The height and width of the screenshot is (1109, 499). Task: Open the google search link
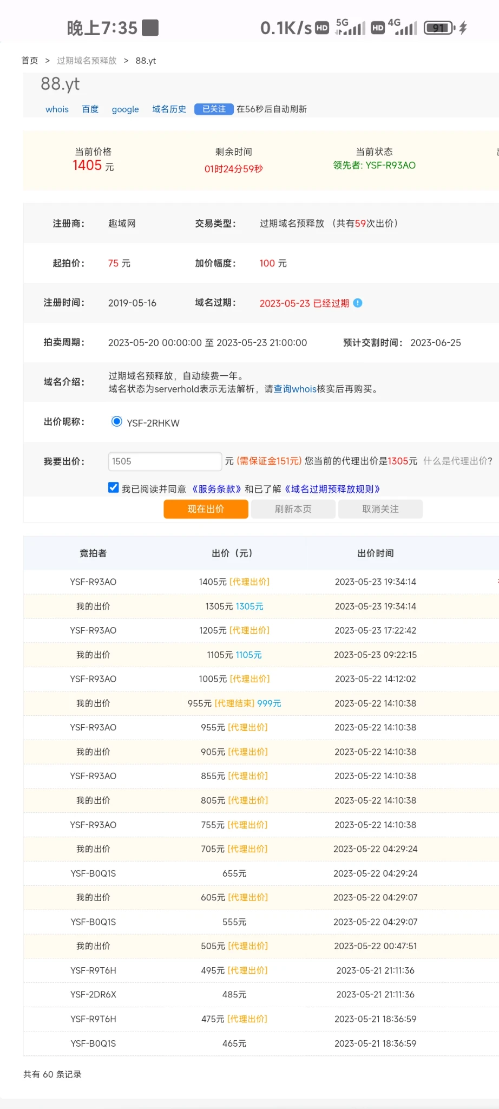(x=125, y=109)
